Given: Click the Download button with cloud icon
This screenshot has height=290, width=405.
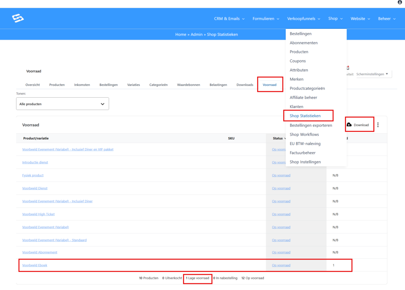Looking at the screenshot, I should pyautogui.click(x=359, y=125).
